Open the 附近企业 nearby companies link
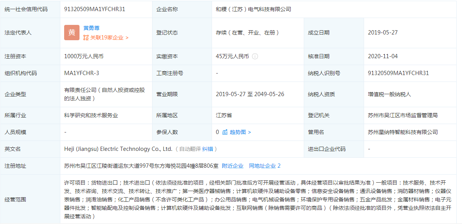Image resolution: width=462 pixels, height=224 pixels. (x=233, y=166)
